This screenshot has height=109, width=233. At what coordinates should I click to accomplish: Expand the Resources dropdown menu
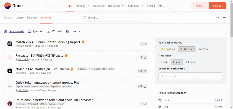coord(116,6)
